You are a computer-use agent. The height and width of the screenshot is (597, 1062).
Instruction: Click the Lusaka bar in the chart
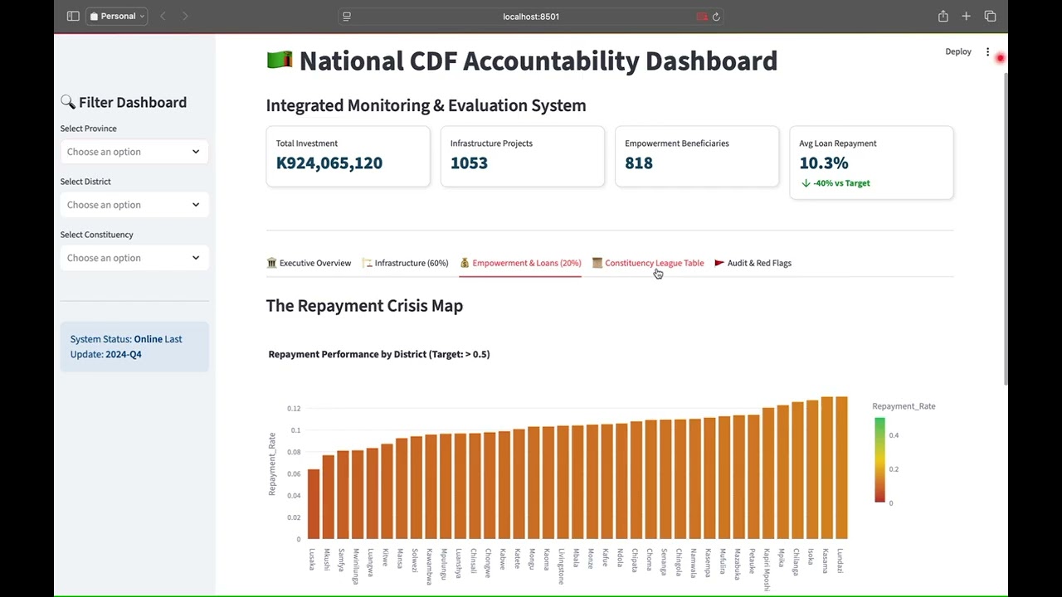coord(313,504)
